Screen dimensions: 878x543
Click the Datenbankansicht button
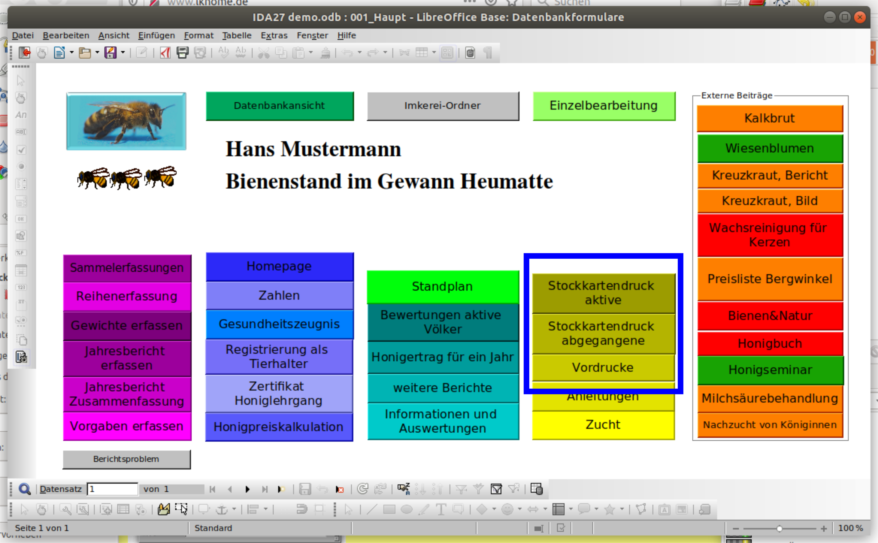280,106
